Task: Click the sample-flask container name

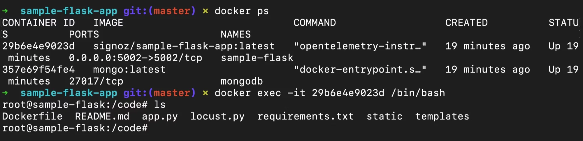Action: (x=257, y=58)
